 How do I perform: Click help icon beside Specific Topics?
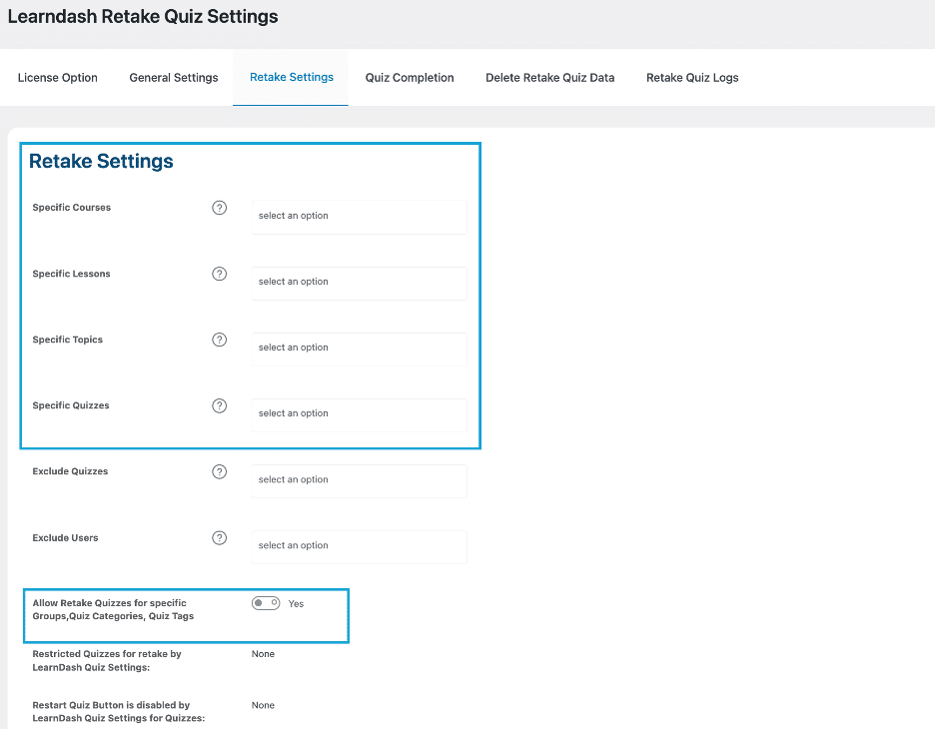coord(220,340)
